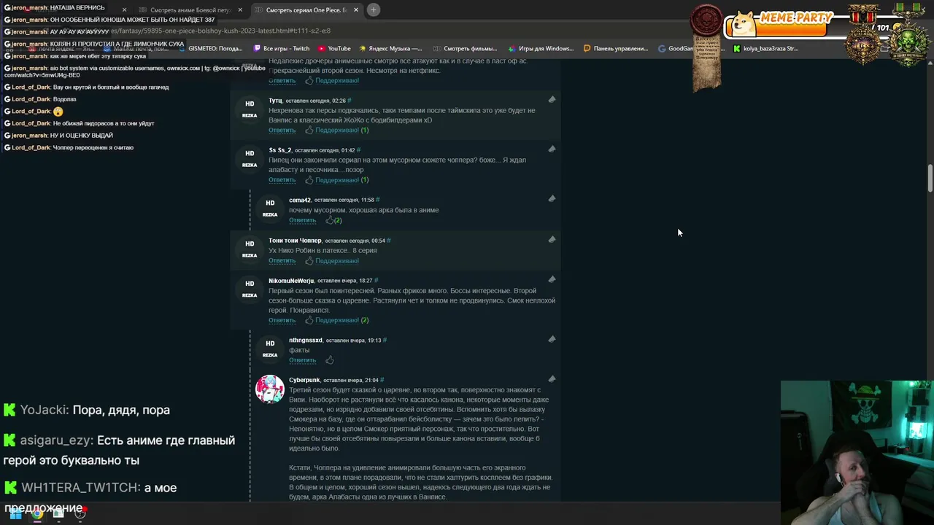Like cema42's reply with thumbs-up icon
This screenshot has height=525, width=934.
329,219
